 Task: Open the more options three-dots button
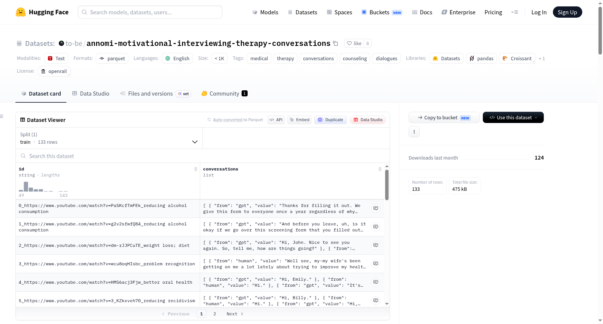click(414, 132)
